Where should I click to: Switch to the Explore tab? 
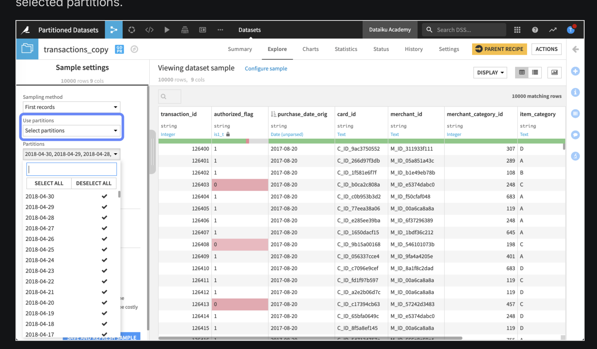point(277,49)
